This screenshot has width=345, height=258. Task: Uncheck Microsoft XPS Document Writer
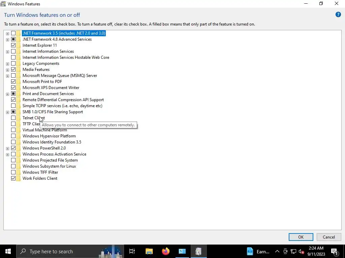point(13,88)
